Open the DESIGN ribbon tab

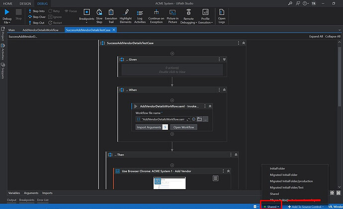(x=25, y=3)
